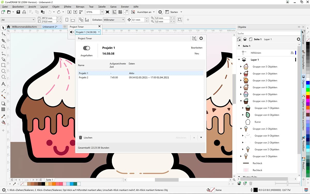The width and height of the screenshot is (310, 194).
Task: Select the Polygon tool
Action: pyautogui.click(x=3, y=77)
